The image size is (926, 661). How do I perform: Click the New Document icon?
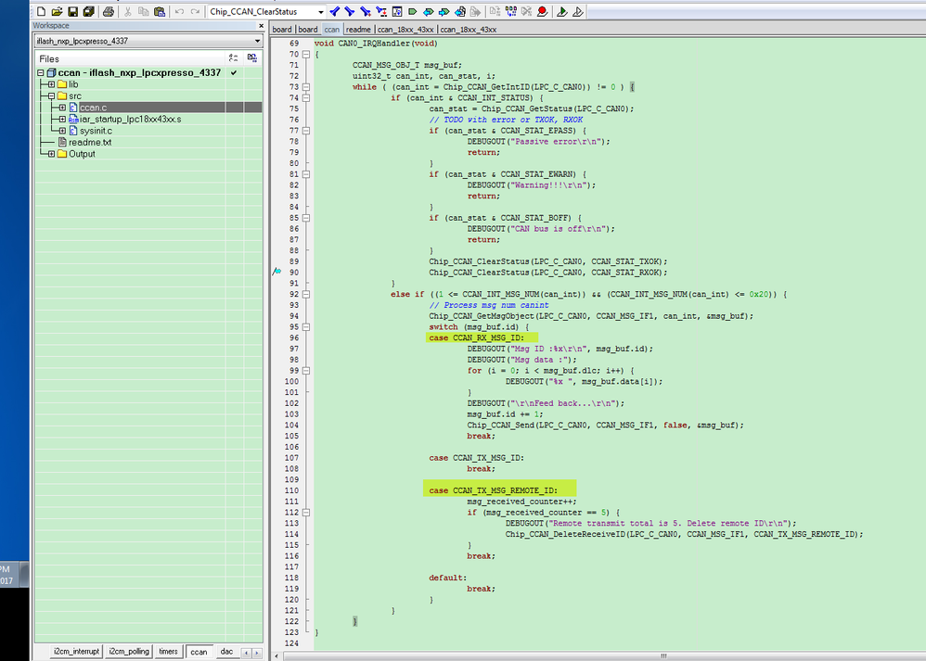click(41, 11)
